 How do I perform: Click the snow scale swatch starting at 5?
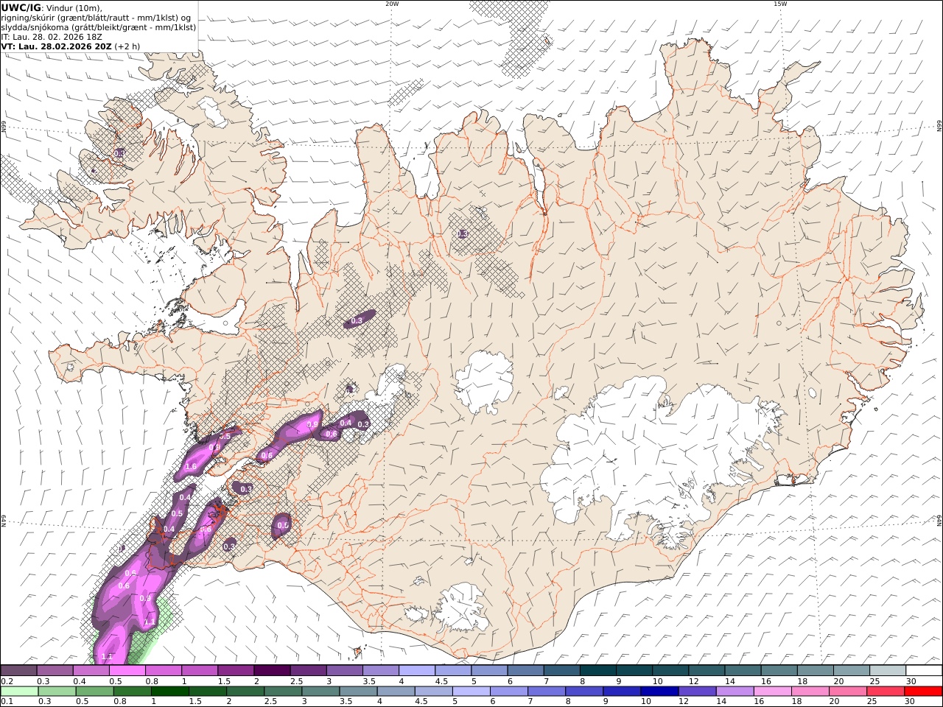click(x=489, y=670)
